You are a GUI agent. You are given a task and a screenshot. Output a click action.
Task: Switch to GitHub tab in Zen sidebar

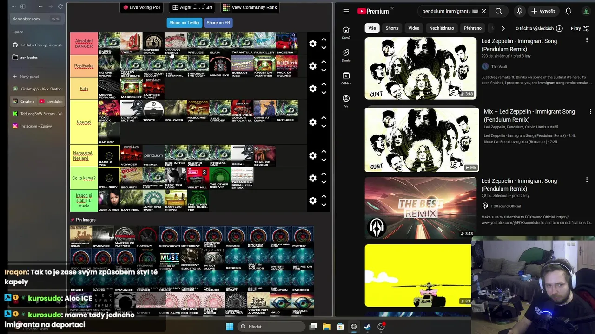tap(37, 45)
